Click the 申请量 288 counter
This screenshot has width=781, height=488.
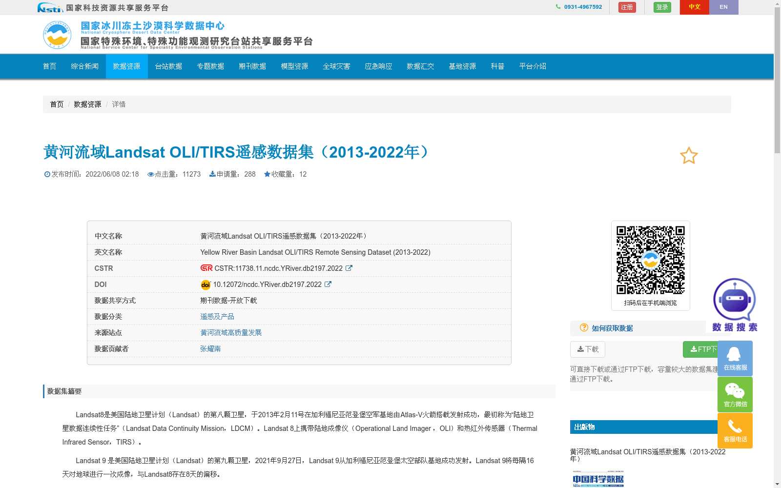pos(232,174)
